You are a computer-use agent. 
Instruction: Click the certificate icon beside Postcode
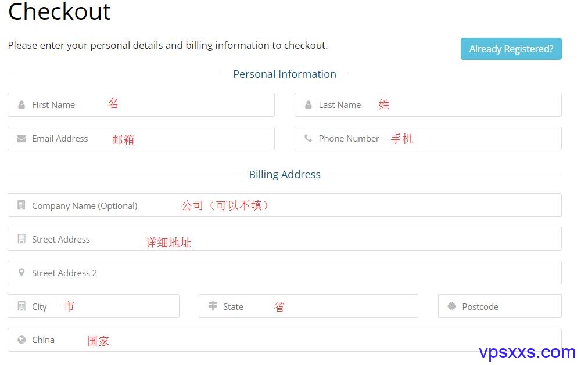(x=451, y=306)
